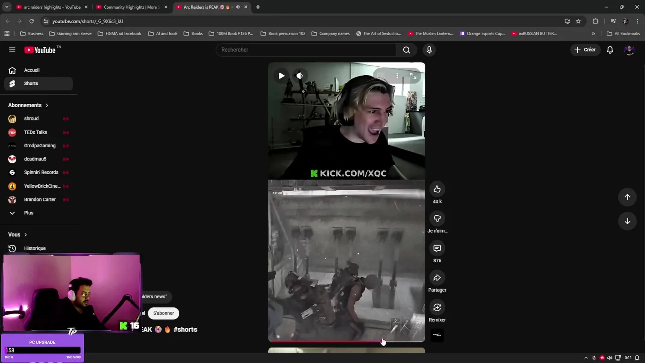Seek on the short's red progress bar
Image resolution: width=645 pixels, height=363 pixels.
(347, 341)
